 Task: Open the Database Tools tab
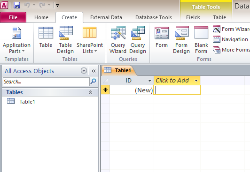click(154, 17)
